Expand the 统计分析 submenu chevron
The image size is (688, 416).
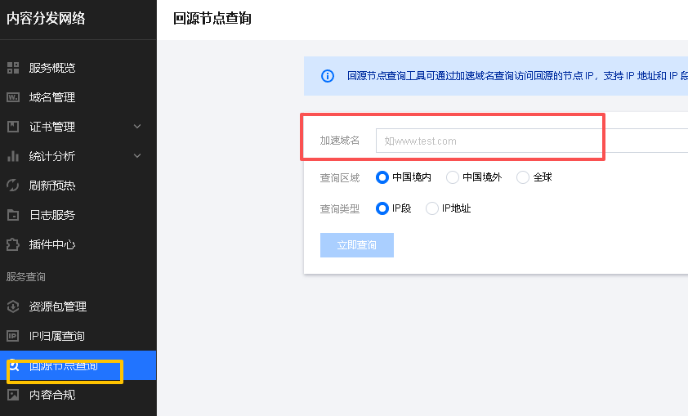(137, 156)
